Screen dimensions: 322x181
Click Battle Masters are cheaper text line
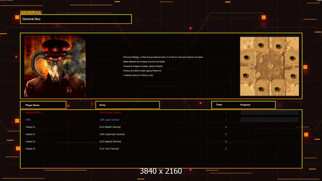tap(144, 62)
